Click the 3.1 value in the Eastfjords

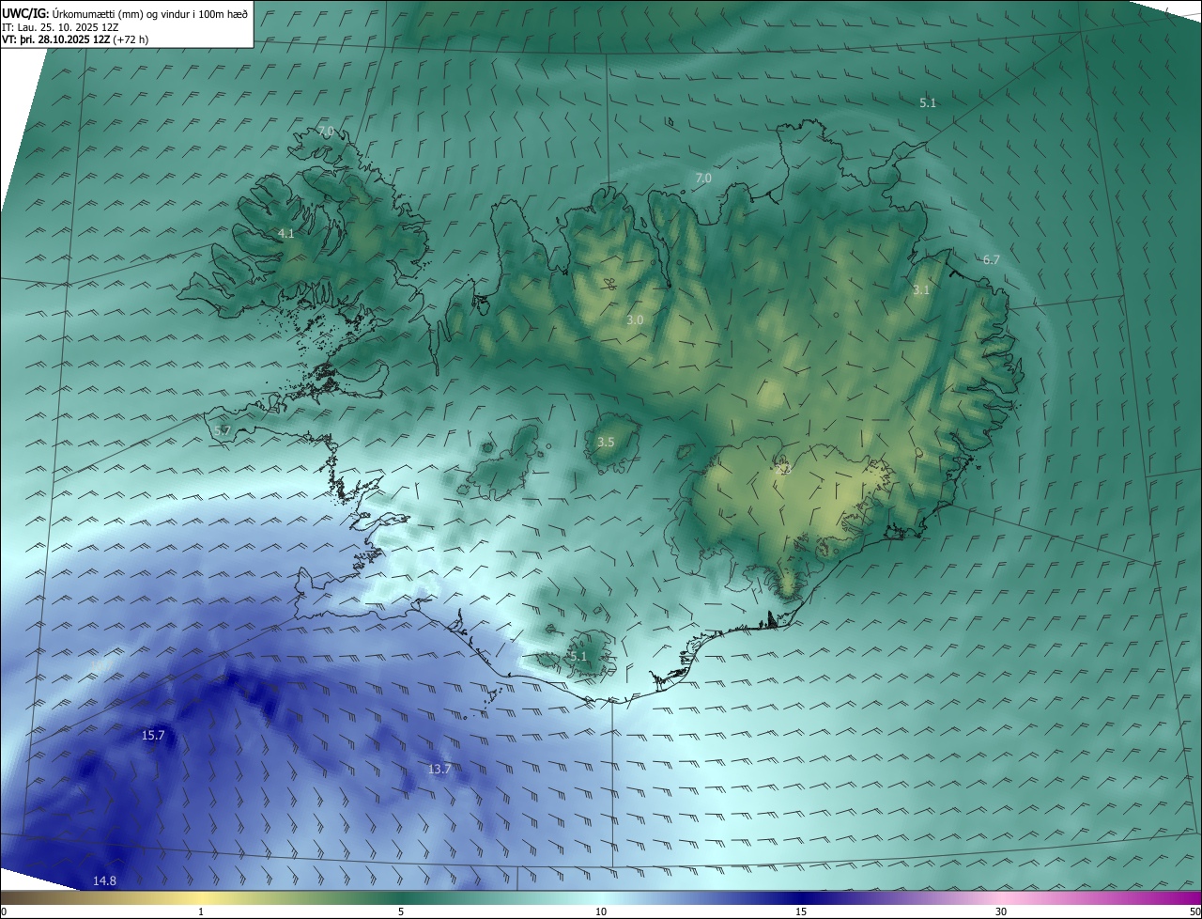(x=921, y=290)
